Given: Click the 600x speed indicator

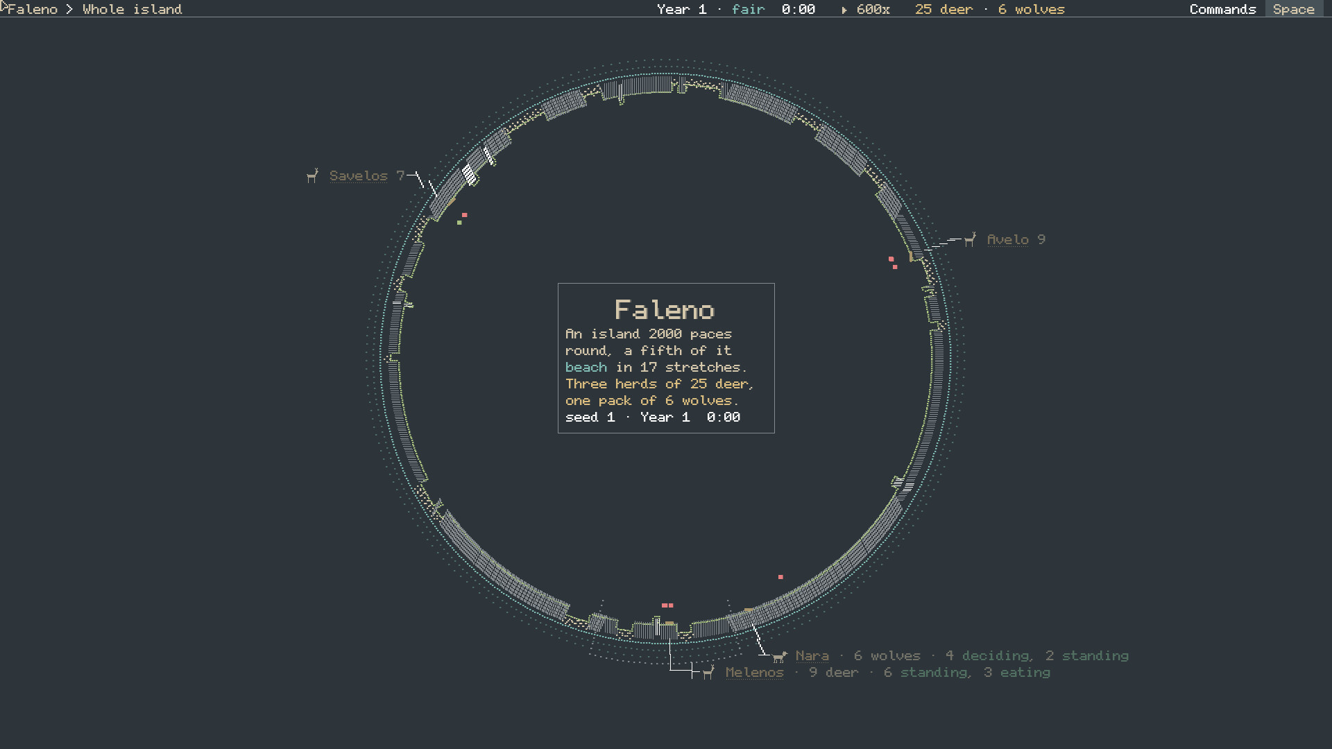Looking at the screenshot, I should tap(873, 10).
